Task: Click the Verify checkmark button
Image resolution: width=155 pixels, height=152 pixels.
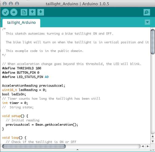Action: tap(5, 12)
